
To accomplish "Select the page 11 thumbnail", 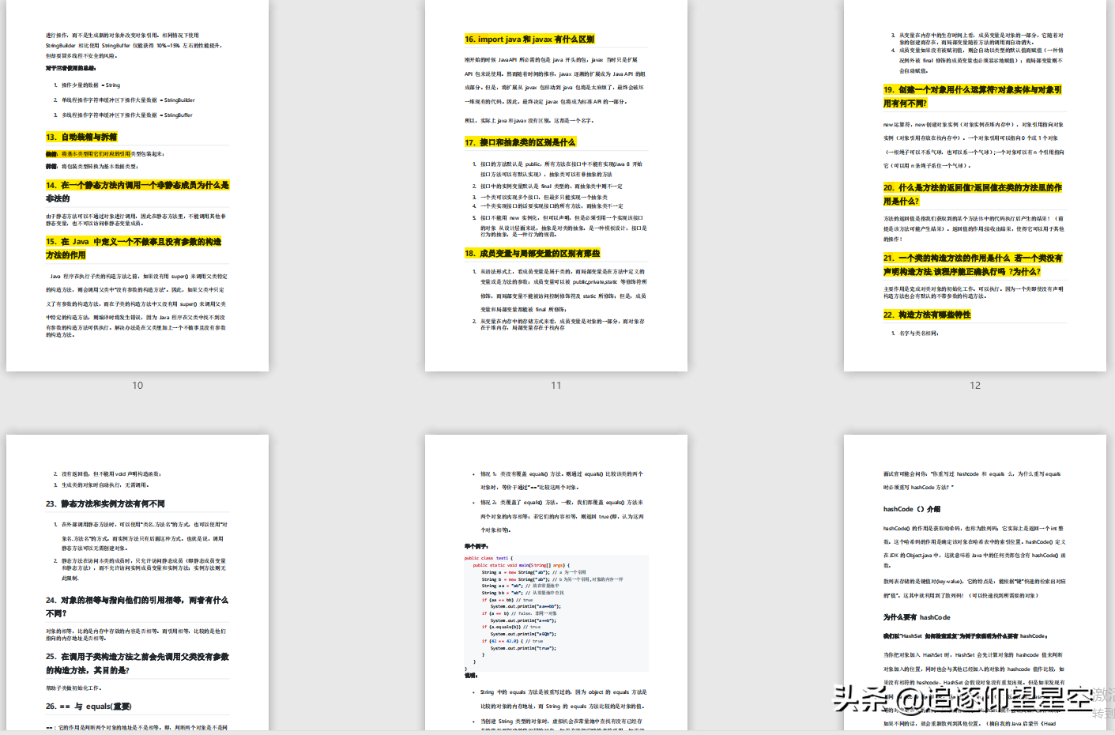I will coord(556,185).
